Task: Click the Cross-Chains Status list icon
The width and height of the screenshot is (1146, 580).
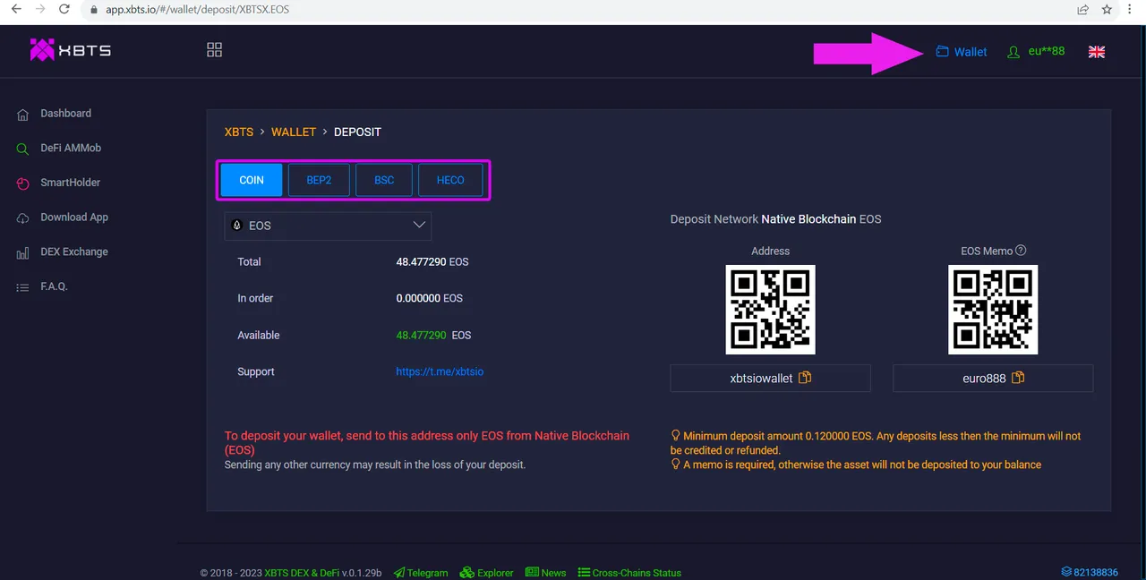Action: (x=584, y=572)
